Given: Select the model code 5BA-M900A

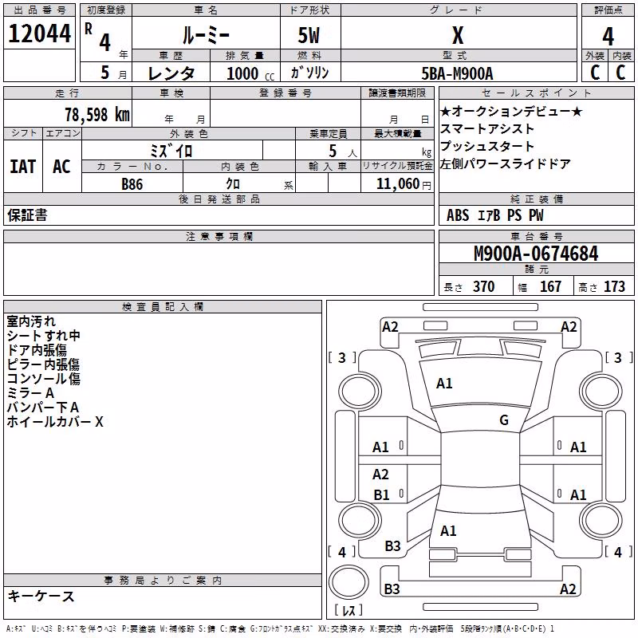Looking at the screenshot, I should 457,73.
